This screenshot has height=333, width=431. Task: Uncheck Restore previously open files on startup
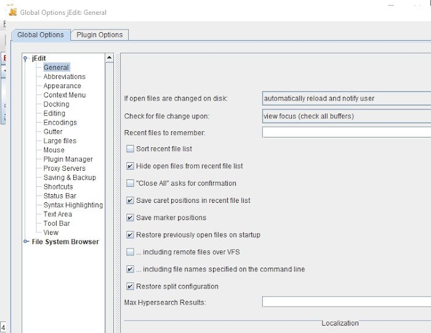[x=130, y=235]
